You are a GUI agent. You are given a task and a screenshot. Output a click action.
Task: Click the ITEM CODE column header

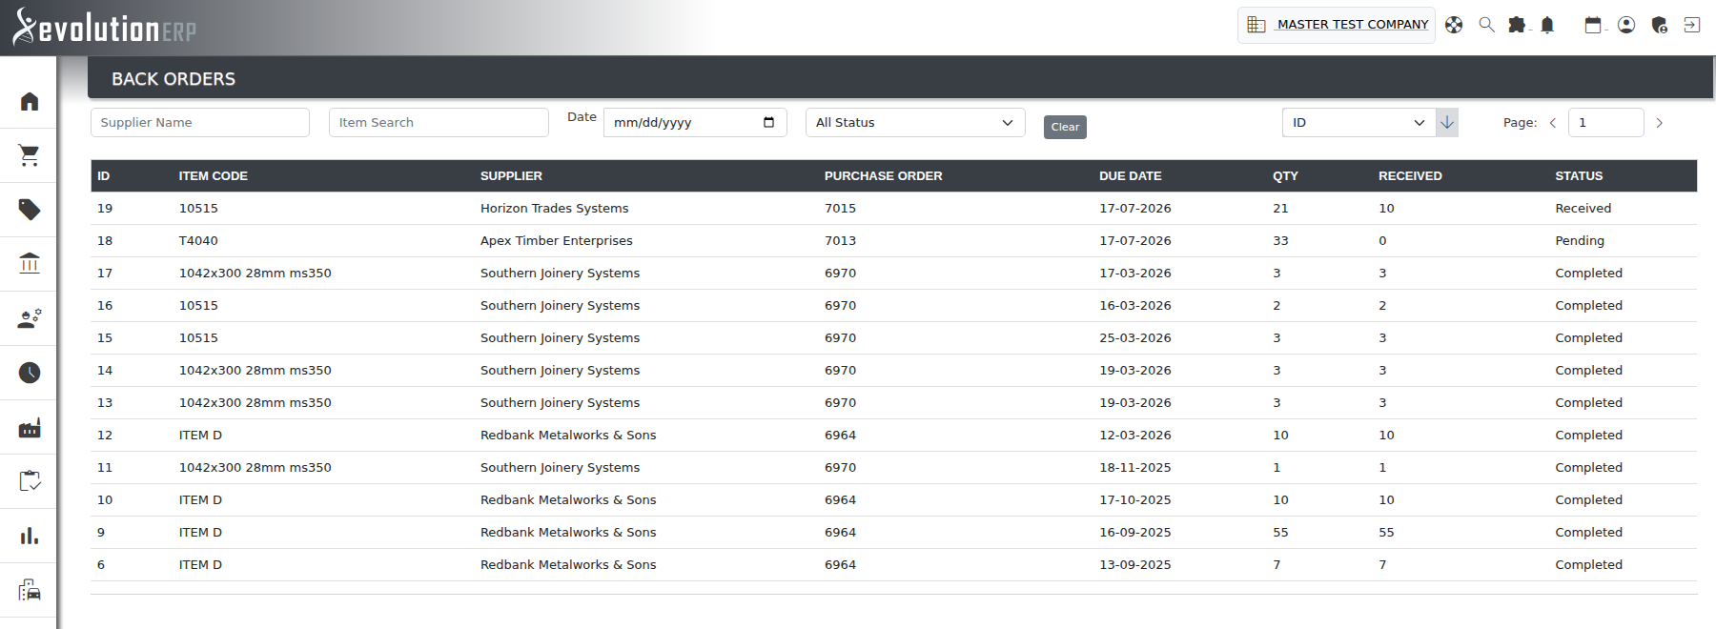coord(214,176)
